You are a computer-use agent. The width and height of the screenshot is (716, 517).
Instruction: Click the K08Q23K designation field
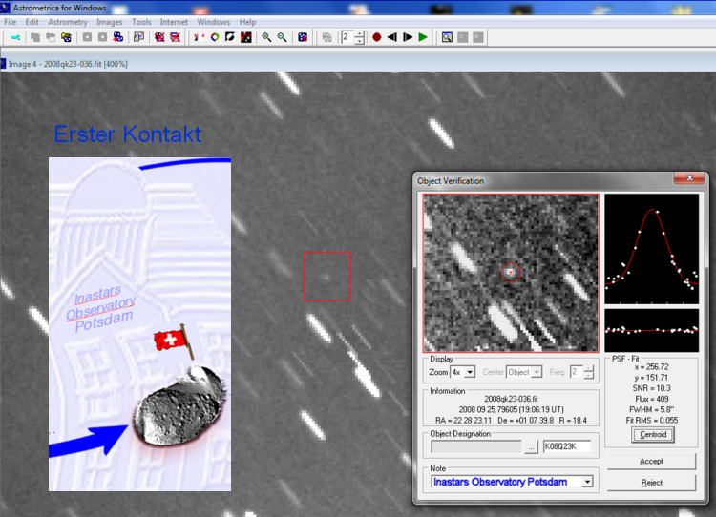pyautogui.click(x=566, y=446)
